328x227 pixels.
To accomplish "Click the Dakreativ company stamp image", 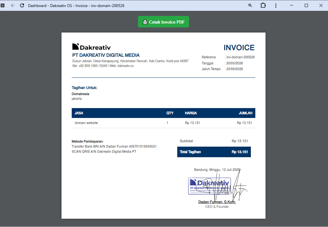I will (x=210, y=186).
